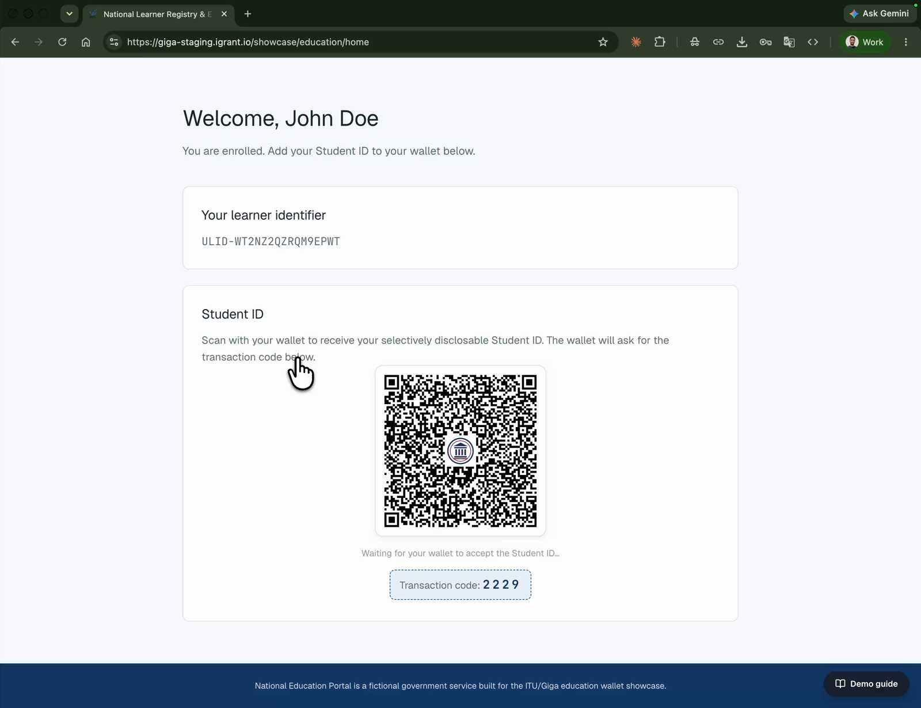Viewport: 921px width, 708px height.
Task: Click the National Education Portal footer text
Action: point(461,686)
